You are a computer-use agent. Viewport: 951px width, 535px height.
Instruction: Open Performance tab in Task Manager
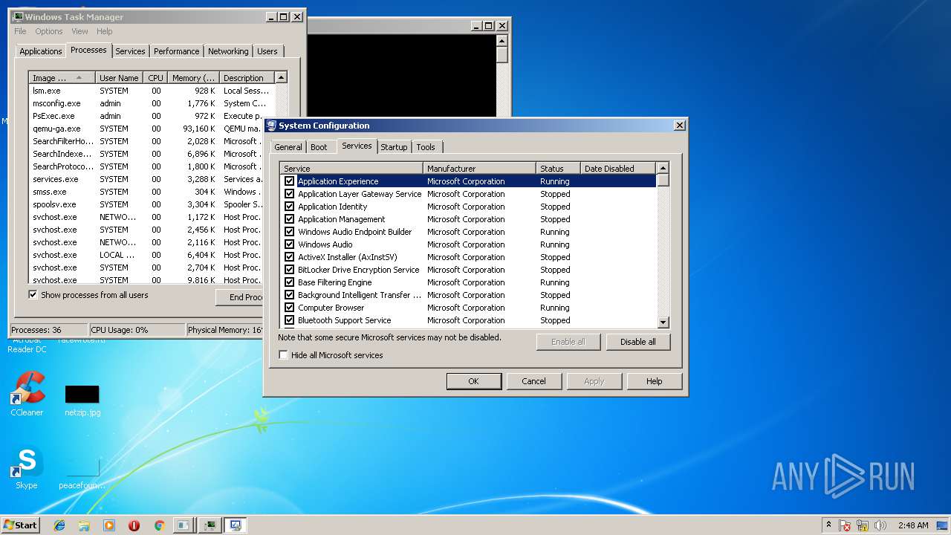pos(177,51)
